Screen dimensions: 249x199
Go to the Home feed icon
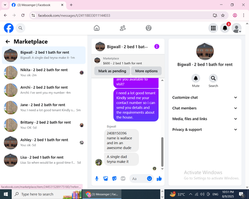(97, 28)
